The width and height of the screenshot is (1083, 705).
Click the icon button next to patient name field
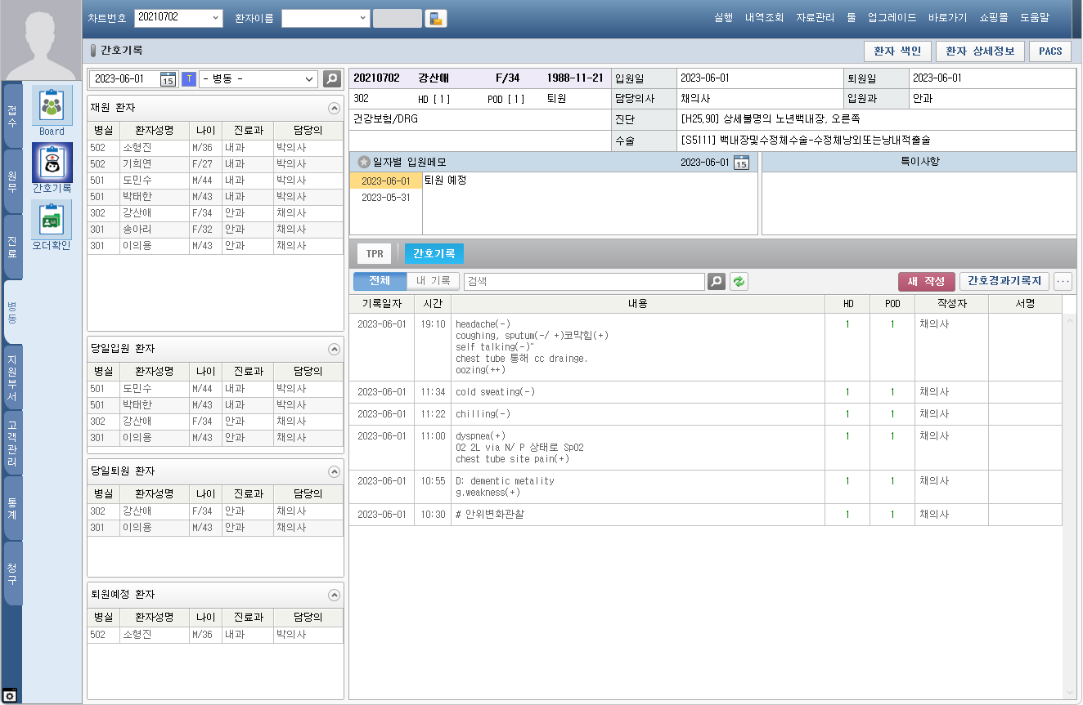(x=436, y=19)
